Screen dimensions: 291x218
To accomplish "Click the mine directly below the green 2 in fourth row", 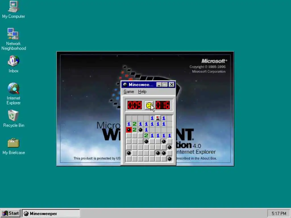I will click(x=146, y=141).
